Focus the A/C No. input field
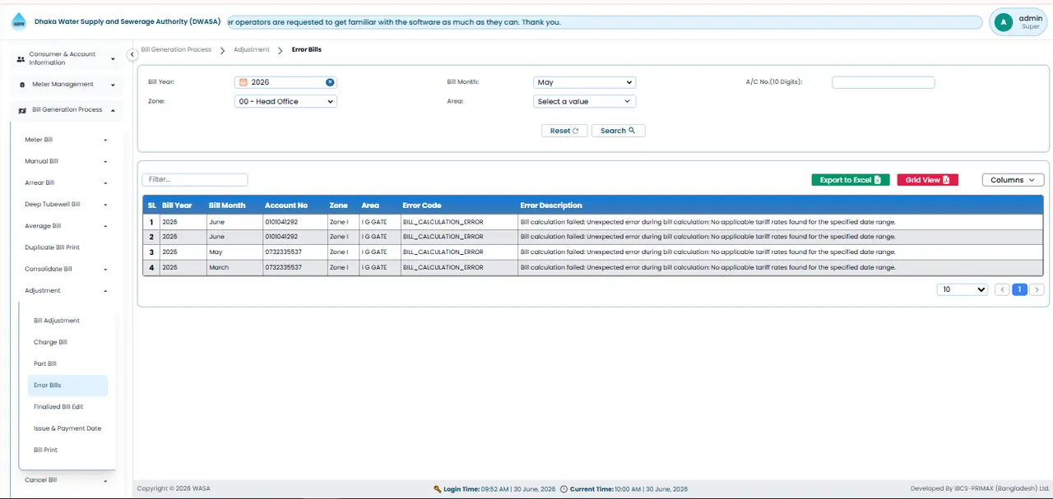The image size is (1053, 499). coord(884,82)
